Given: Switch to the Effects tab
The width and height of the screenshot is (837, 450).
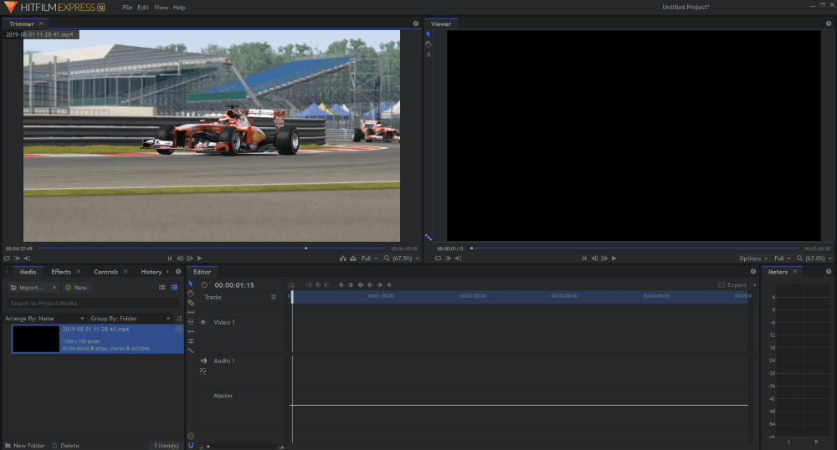Looking at the screenshot, I should point(61,272).
